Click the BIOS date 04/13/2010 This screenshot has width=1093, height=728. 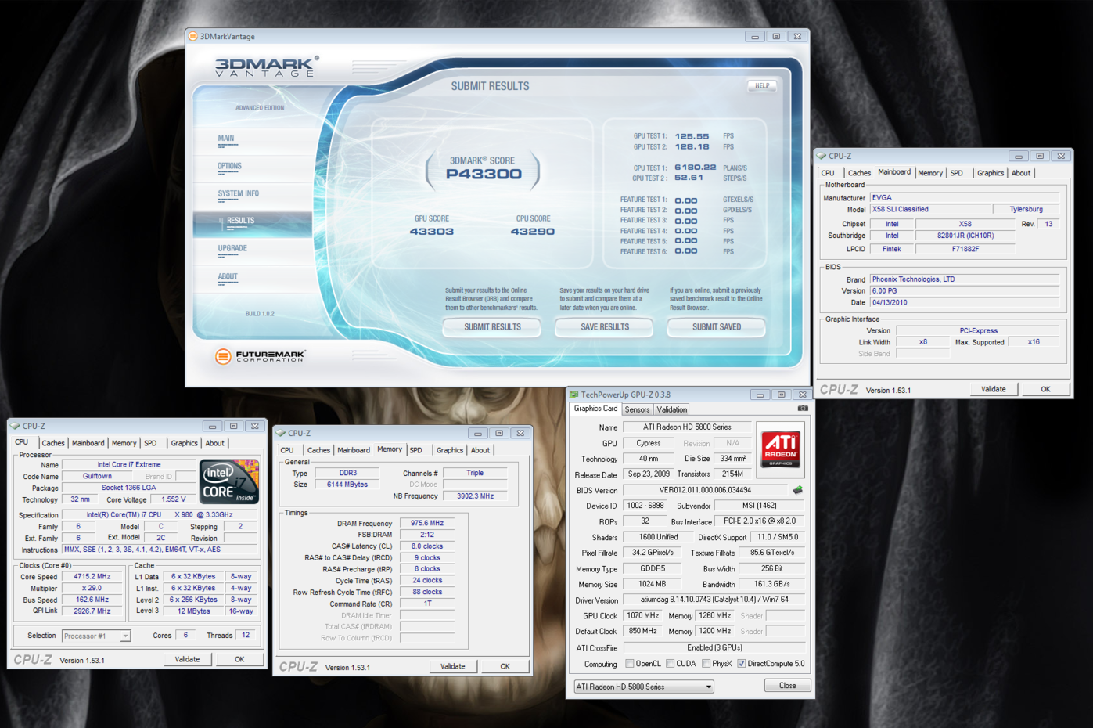point(965,302)
